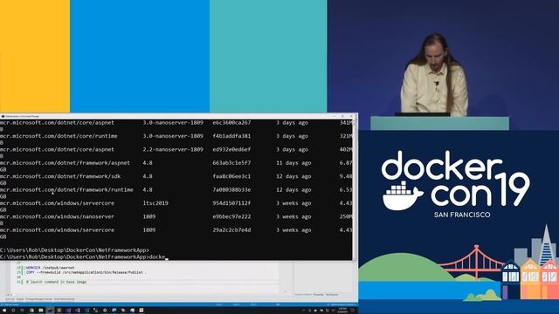559x314 pixels.
Task: Switch to the Team Explorer tab
Action: coord(332,295)
